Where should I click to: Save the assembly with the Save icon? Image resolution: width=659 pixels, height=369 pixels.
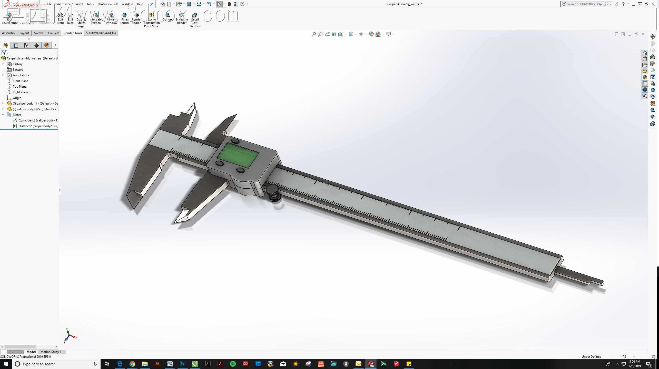pos(189,4)
